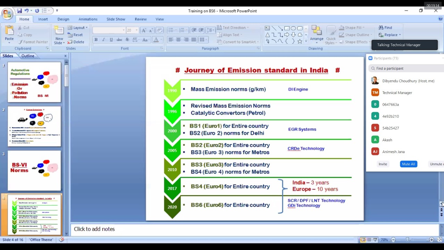The image size is (444, 250).
Task: Click the Mute All button
Action: (408, 164)
